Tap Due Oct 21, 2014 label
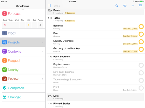Screen dimensions: 145x108 click(x=130, y=90)
